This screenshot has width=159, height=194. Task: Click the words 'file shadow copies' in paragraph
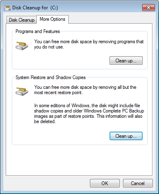pos(87,108)
